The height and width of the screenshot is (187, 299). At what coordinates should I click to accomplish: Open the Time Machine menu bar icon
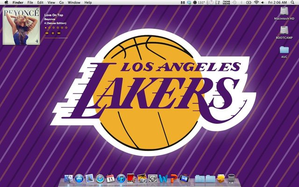point(235,2)
